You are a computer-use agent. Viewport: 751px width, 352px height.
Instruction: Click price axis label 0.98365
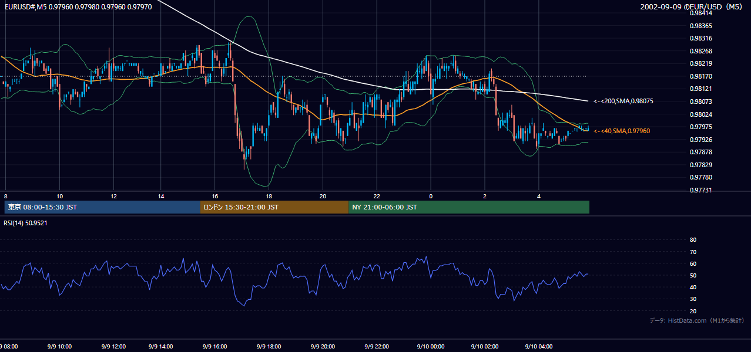coord(700,26)
